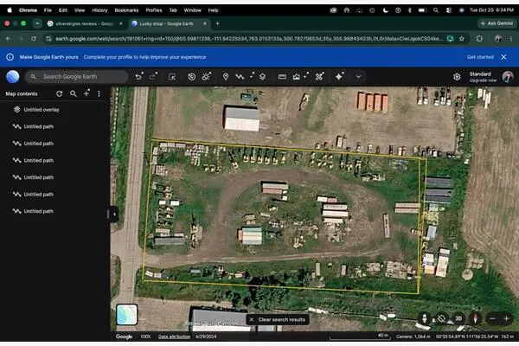Dismiss the Make Google Earth yours banner
The image size is (519, 346).
[503, 57]
